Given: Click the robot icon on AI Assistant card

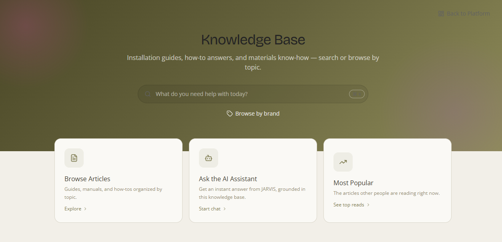Looking at the screenshot, I should click(x=209, y=158).
